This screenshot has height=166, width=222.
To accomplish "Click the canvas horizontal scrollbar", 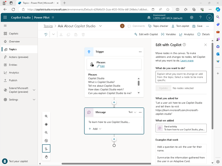I will pyautogui.click(x=106, y=164).
